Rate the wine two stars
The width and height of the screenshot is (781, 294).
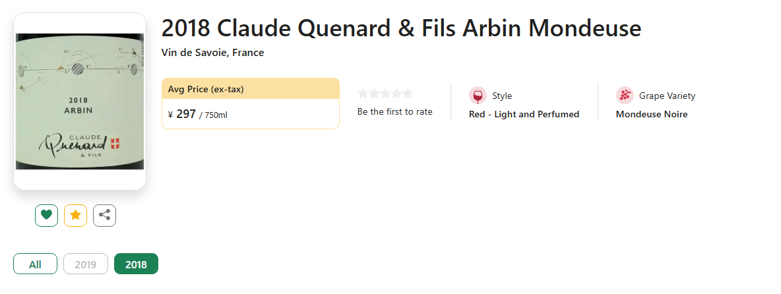374,94
